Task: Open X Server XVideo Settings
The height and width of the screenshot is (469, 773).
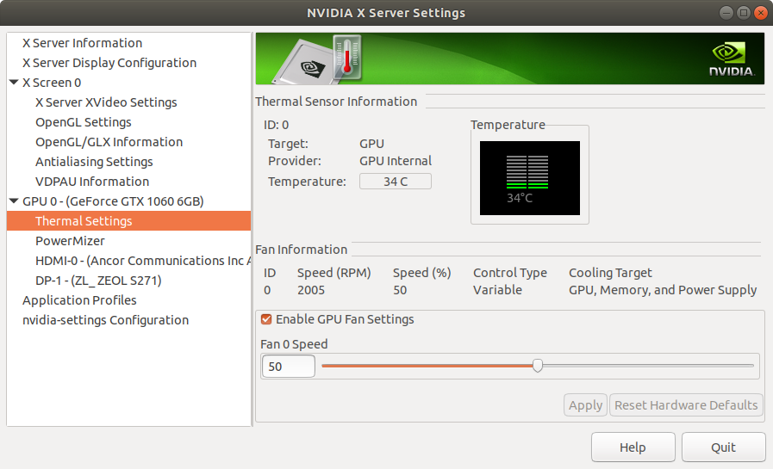Action: (106, 102)
